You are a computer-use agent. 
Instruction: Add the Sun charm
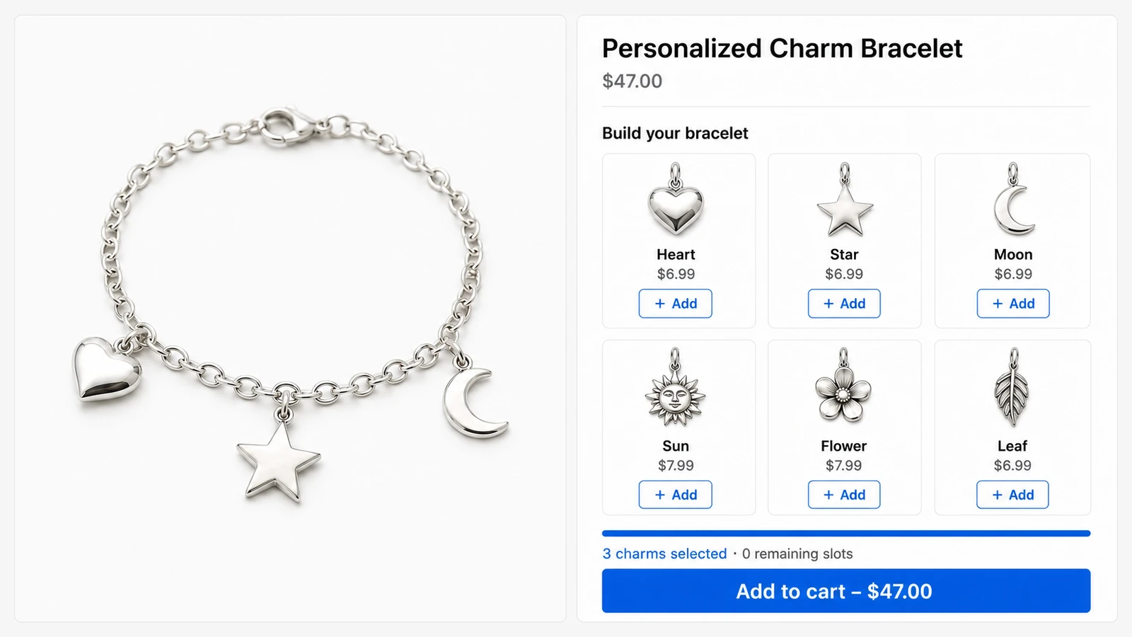pyautogui.click(x=675, y=495)
